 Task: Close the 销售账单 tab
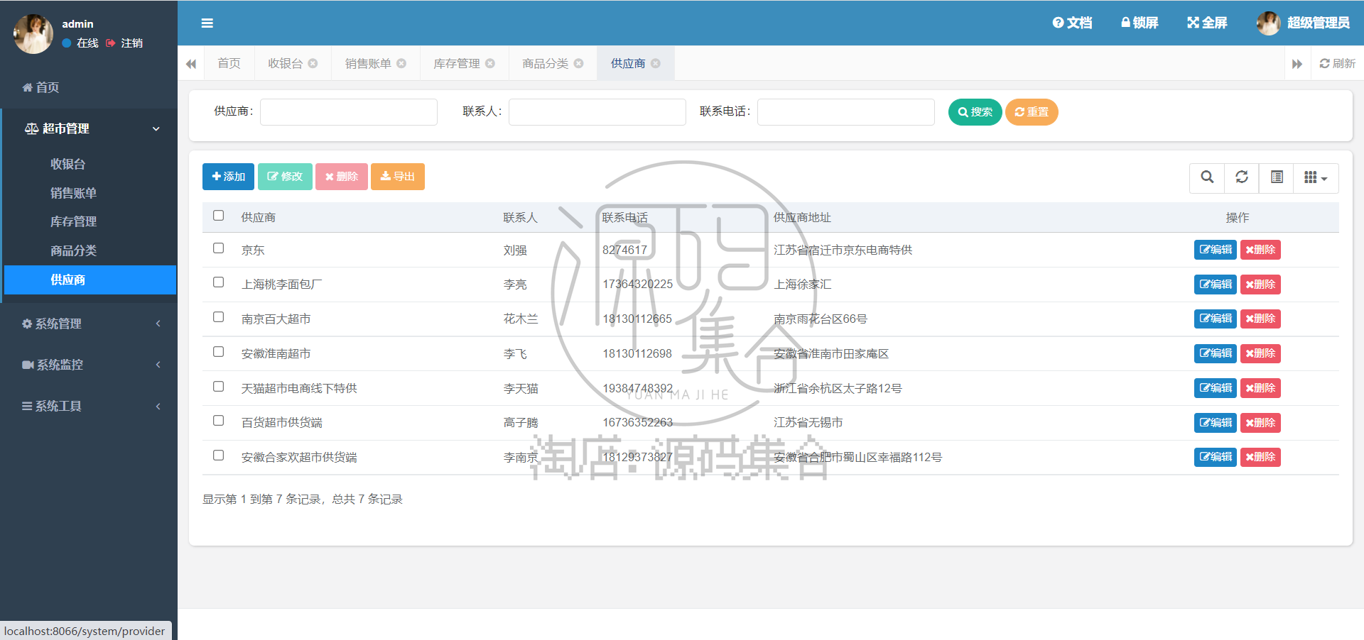tap(401, 63)
